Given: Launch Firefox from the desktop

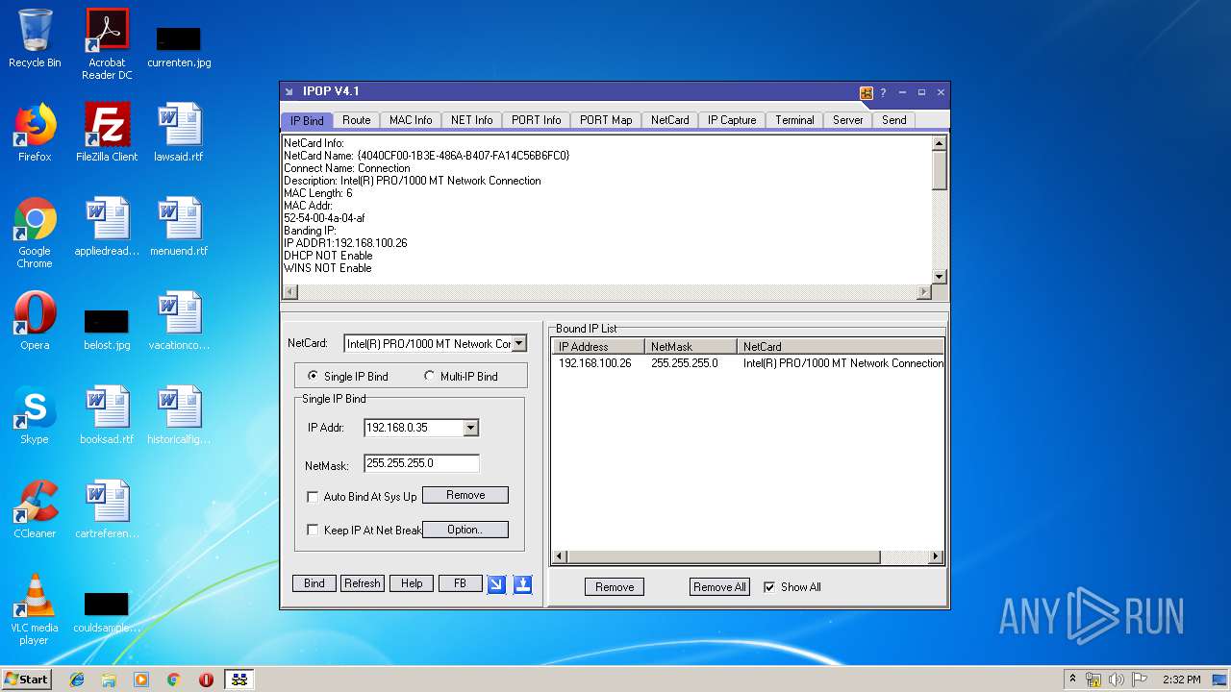Looking at the screenshot, I should coord(35,133).
